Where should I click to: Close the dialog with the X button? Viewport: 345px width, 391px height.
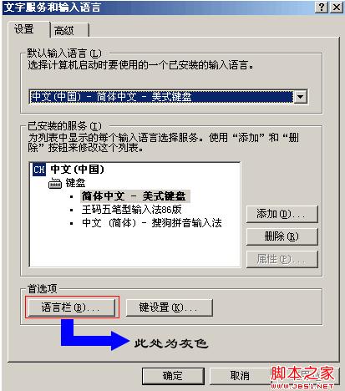pyautogui.click(x=337, y=7)
